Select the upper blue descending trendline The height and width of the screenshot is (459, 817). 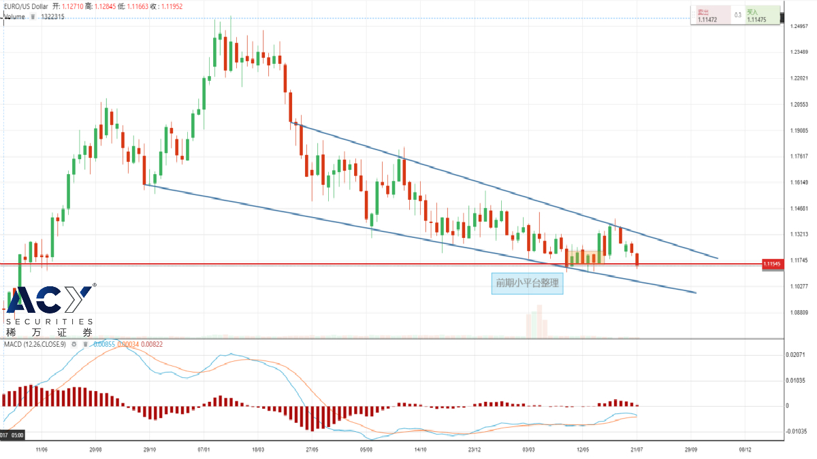coord(477,180)
